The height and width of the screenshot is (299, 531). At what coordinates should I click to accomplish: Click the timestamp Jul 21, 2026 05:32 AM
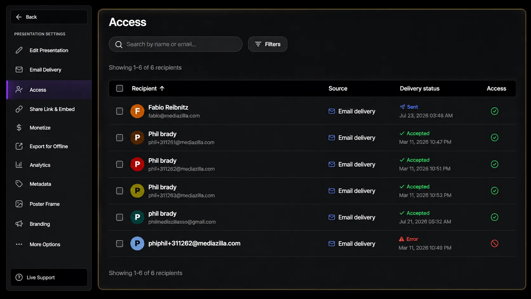tap(425, 221)
